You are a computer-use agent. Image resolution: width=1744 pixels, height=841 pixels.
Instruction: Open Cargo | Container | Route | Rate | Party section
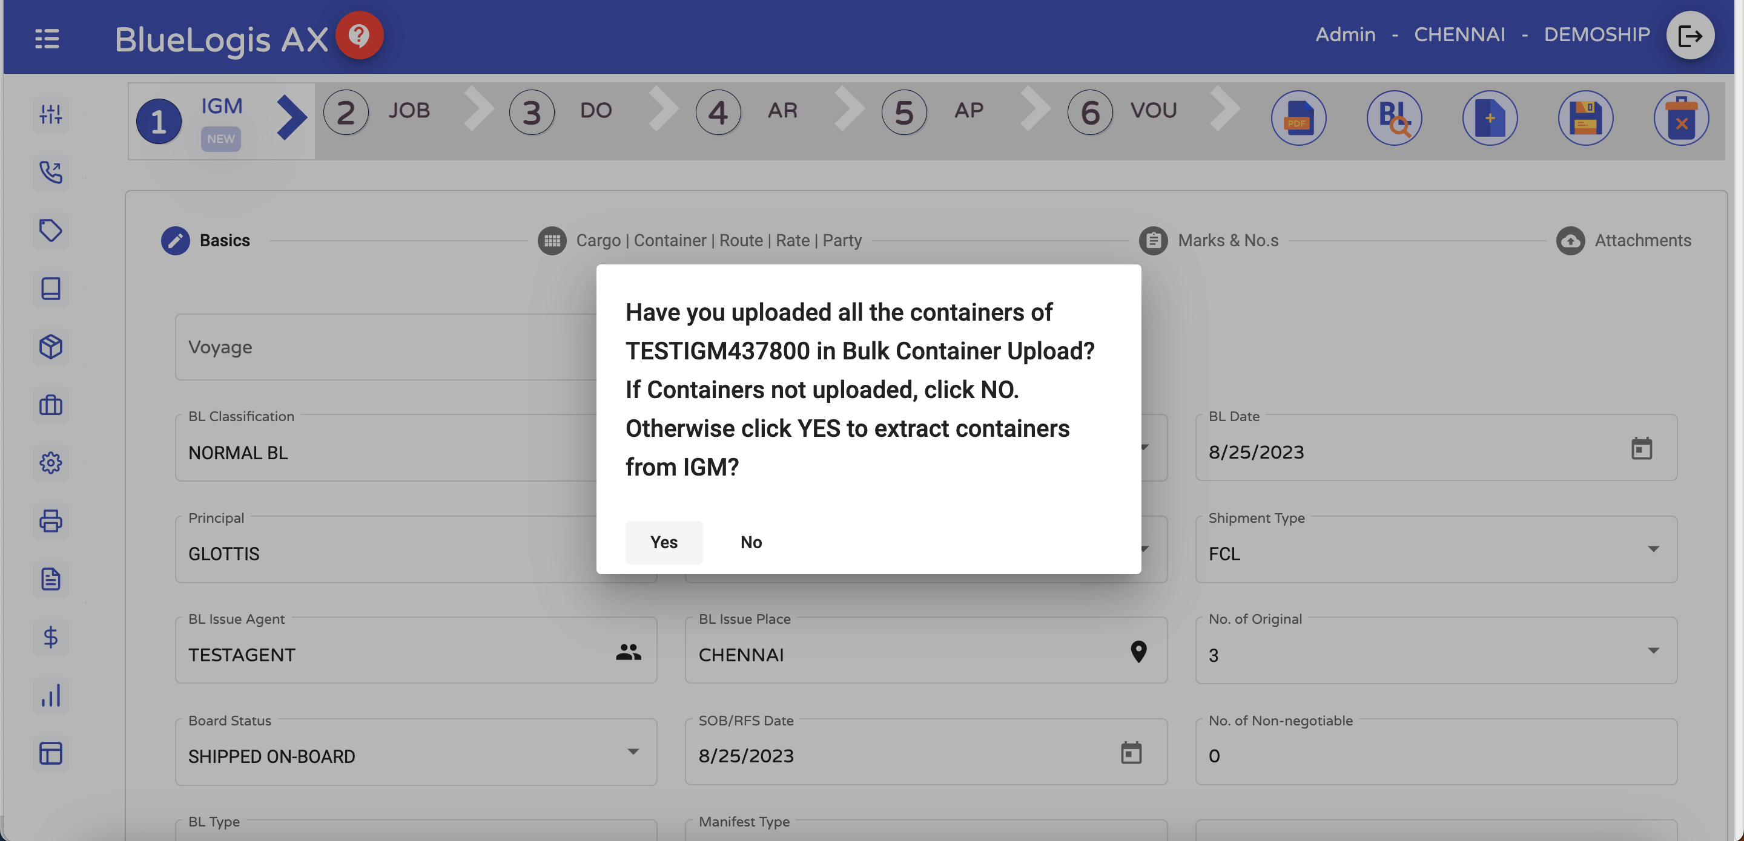click(x=699, y=240)
